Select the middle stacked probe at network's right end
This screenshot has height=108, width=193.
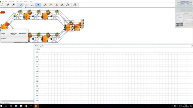pos(82,24)
